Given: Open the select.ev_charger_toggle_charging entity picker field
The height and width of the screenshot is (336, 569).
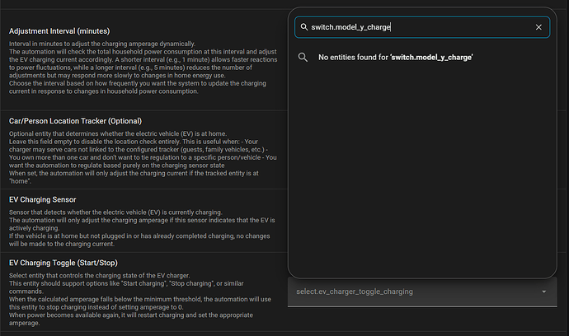Looking at the screenshot, I should 422,292.
